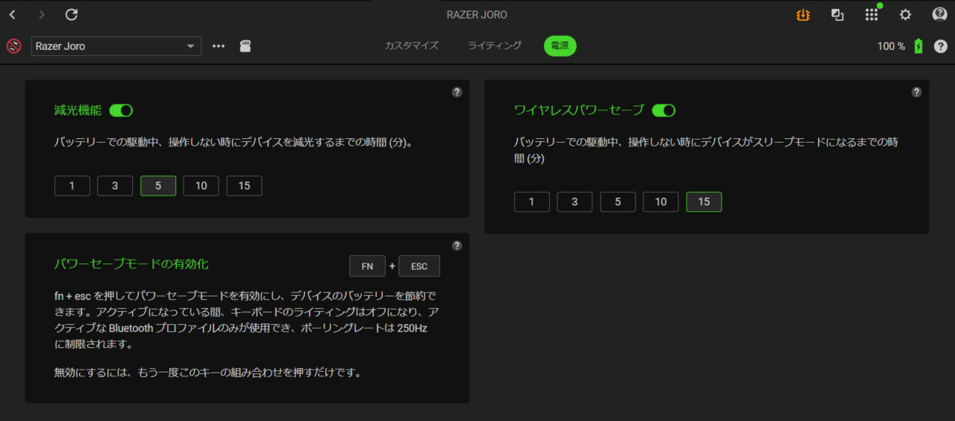The height and width of the screenshot is (421, 955).
Task: Open the help icon next to battery
Action: (941, 46)
